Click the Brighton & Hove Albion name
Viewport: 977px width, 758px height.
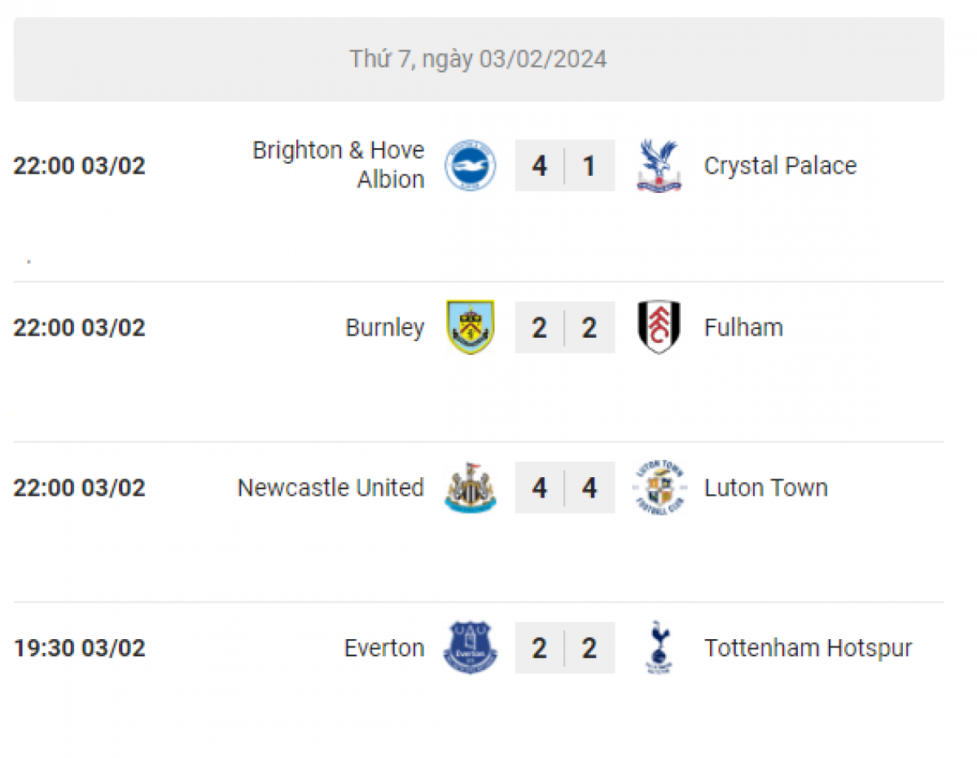click(339, 164)
